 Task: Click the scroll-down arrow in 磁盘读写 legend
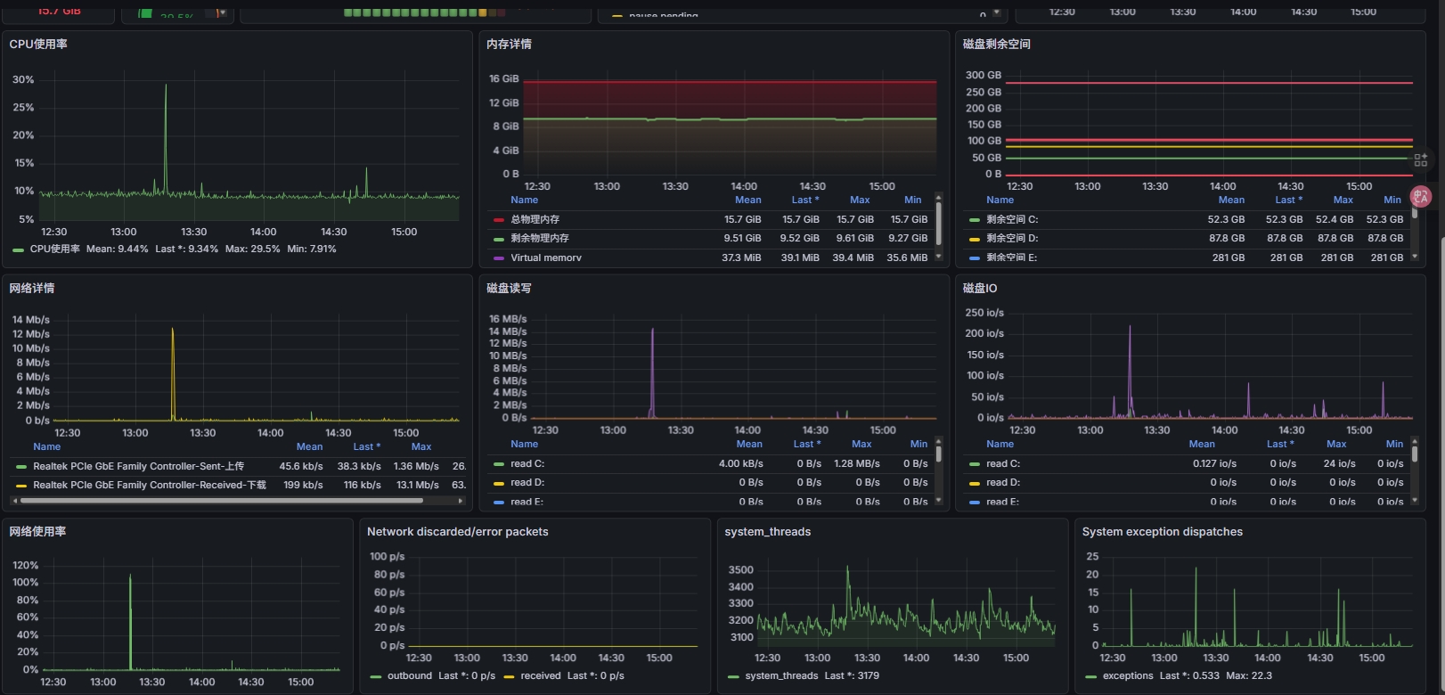pos(938,501)
